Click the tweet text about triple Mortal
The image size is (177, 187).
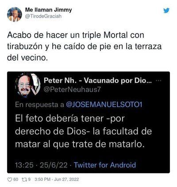click(x=85, y=46)
